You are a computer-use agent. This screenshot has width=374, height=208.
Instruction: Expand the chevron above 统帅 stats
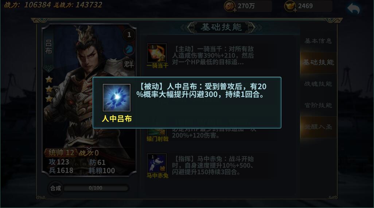(89, 149)
